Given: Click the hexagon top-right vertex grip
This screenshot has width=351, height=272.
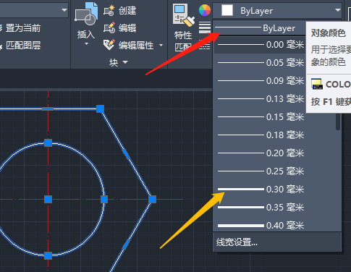Looking at the screenshot, I should pyautogui.click(x=100, y=109).
